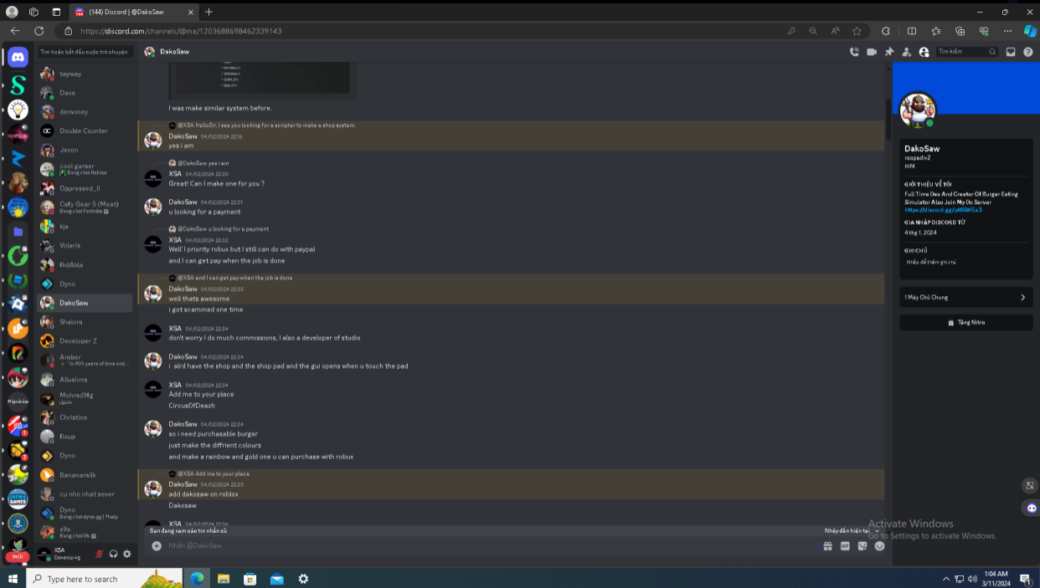Click Nhảy đến hiện tại jump button
This screenshot has height=588, width=1040.
[x=852, y=530]
